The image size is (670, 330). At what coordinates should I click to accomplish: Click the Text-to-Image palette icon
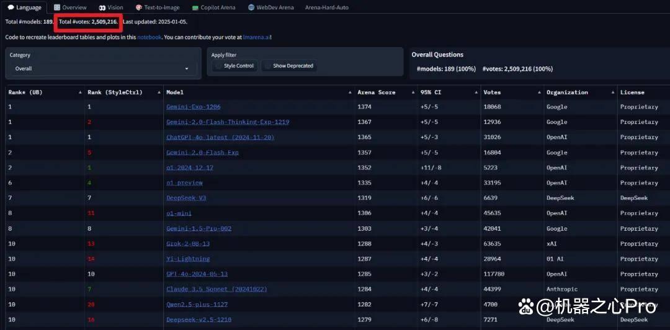point(138,7)
